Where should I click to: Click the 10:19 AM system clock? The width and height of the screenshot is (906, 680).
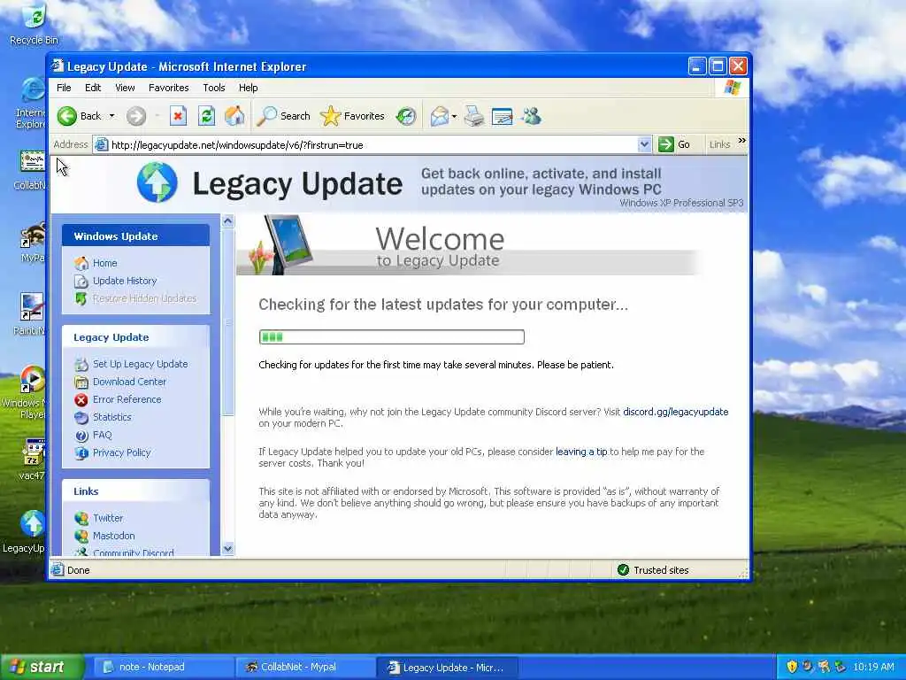[x=873, y=667]
